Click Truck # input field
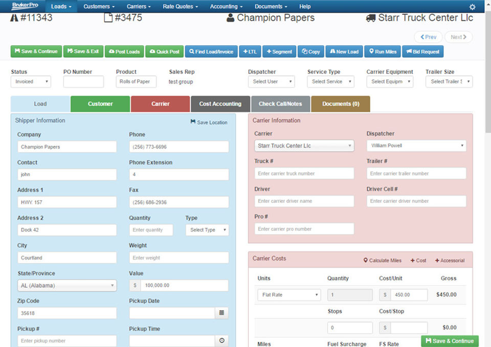The height and width of the screenshot is (347, 491). click(304, 174)
